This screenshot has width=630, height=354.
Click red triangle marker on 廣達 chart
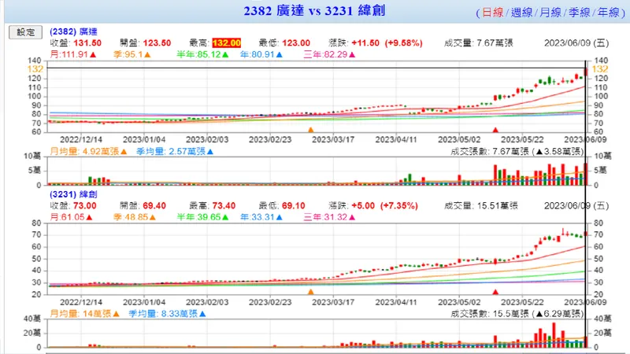[495, 130]
